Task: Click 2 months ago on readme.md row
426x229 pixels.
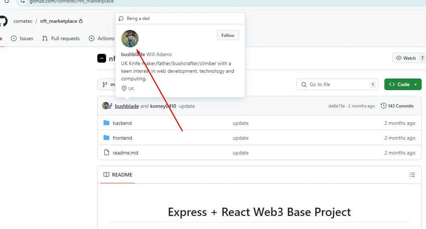Action: point(400,153)
